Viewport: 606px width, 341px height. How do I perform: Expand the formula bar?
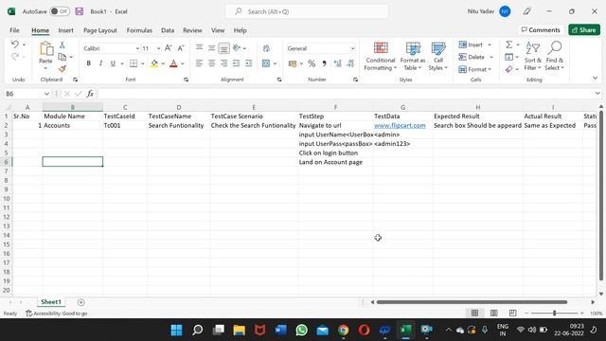pyautogui.click(x=597, y=94)
